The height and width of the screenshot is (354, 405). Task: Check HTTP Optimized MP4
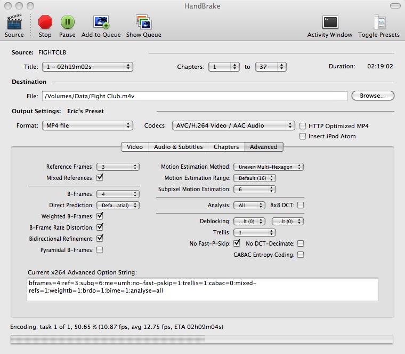coord(303,126)
